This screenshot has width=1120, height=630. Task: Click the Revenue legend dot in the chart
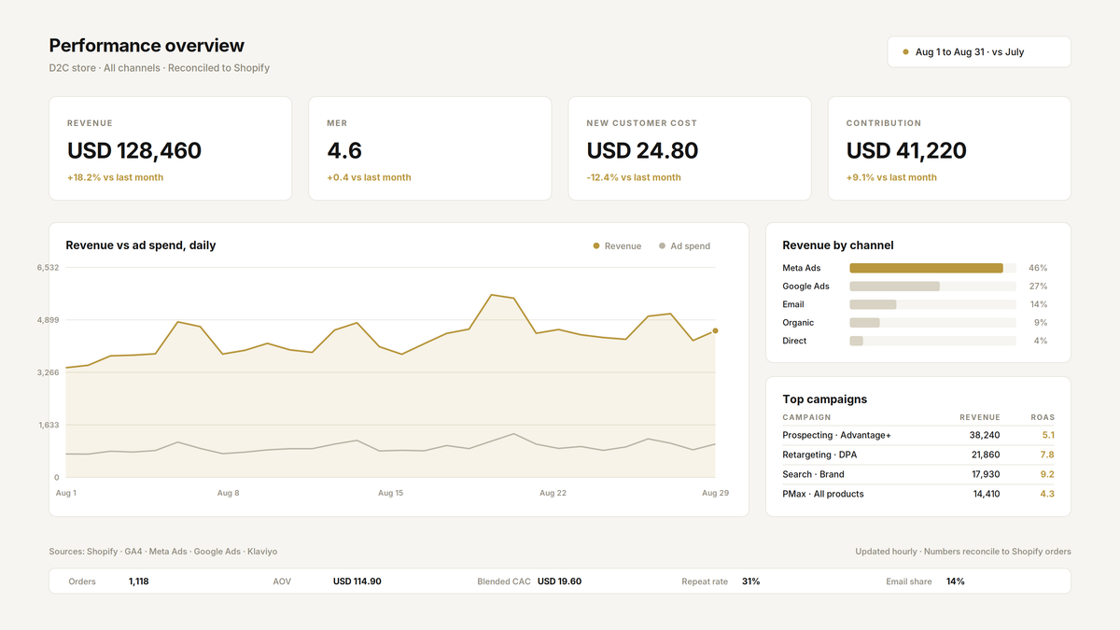click(x=596, y=246)
